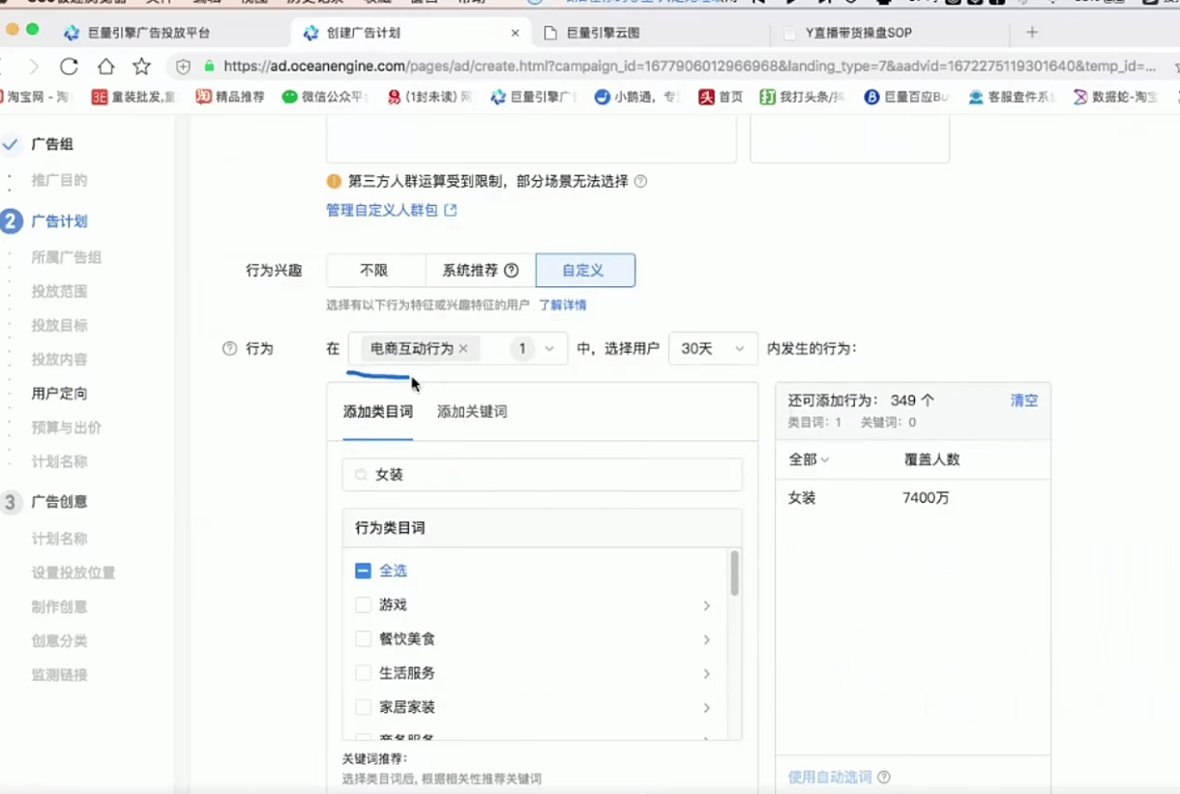Open the site shield security icon
The image size is (1180, 794).
tap(184, 67)
